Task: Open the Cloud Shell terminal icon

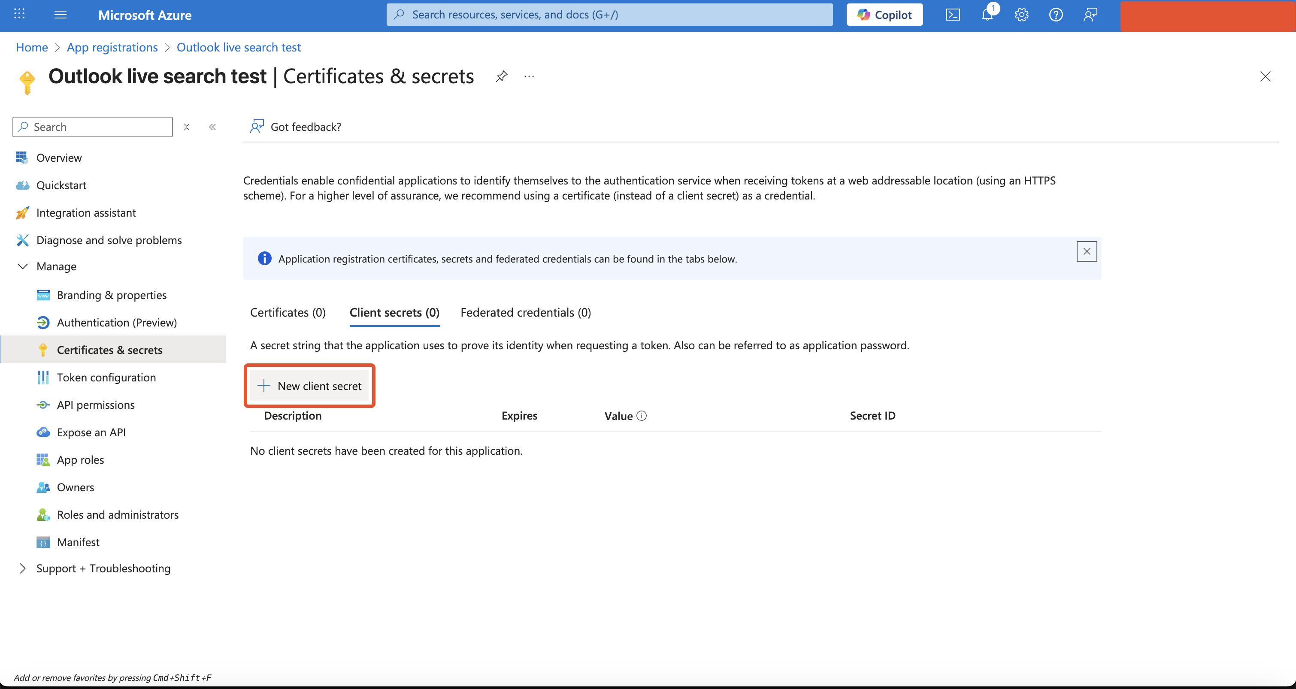Action: coord(953,15)
